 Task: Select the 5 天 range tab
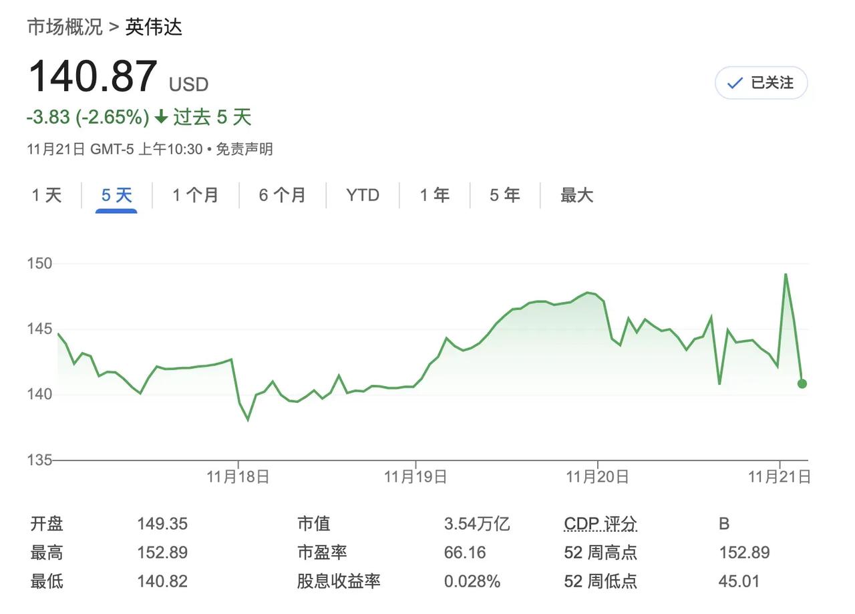117,195
